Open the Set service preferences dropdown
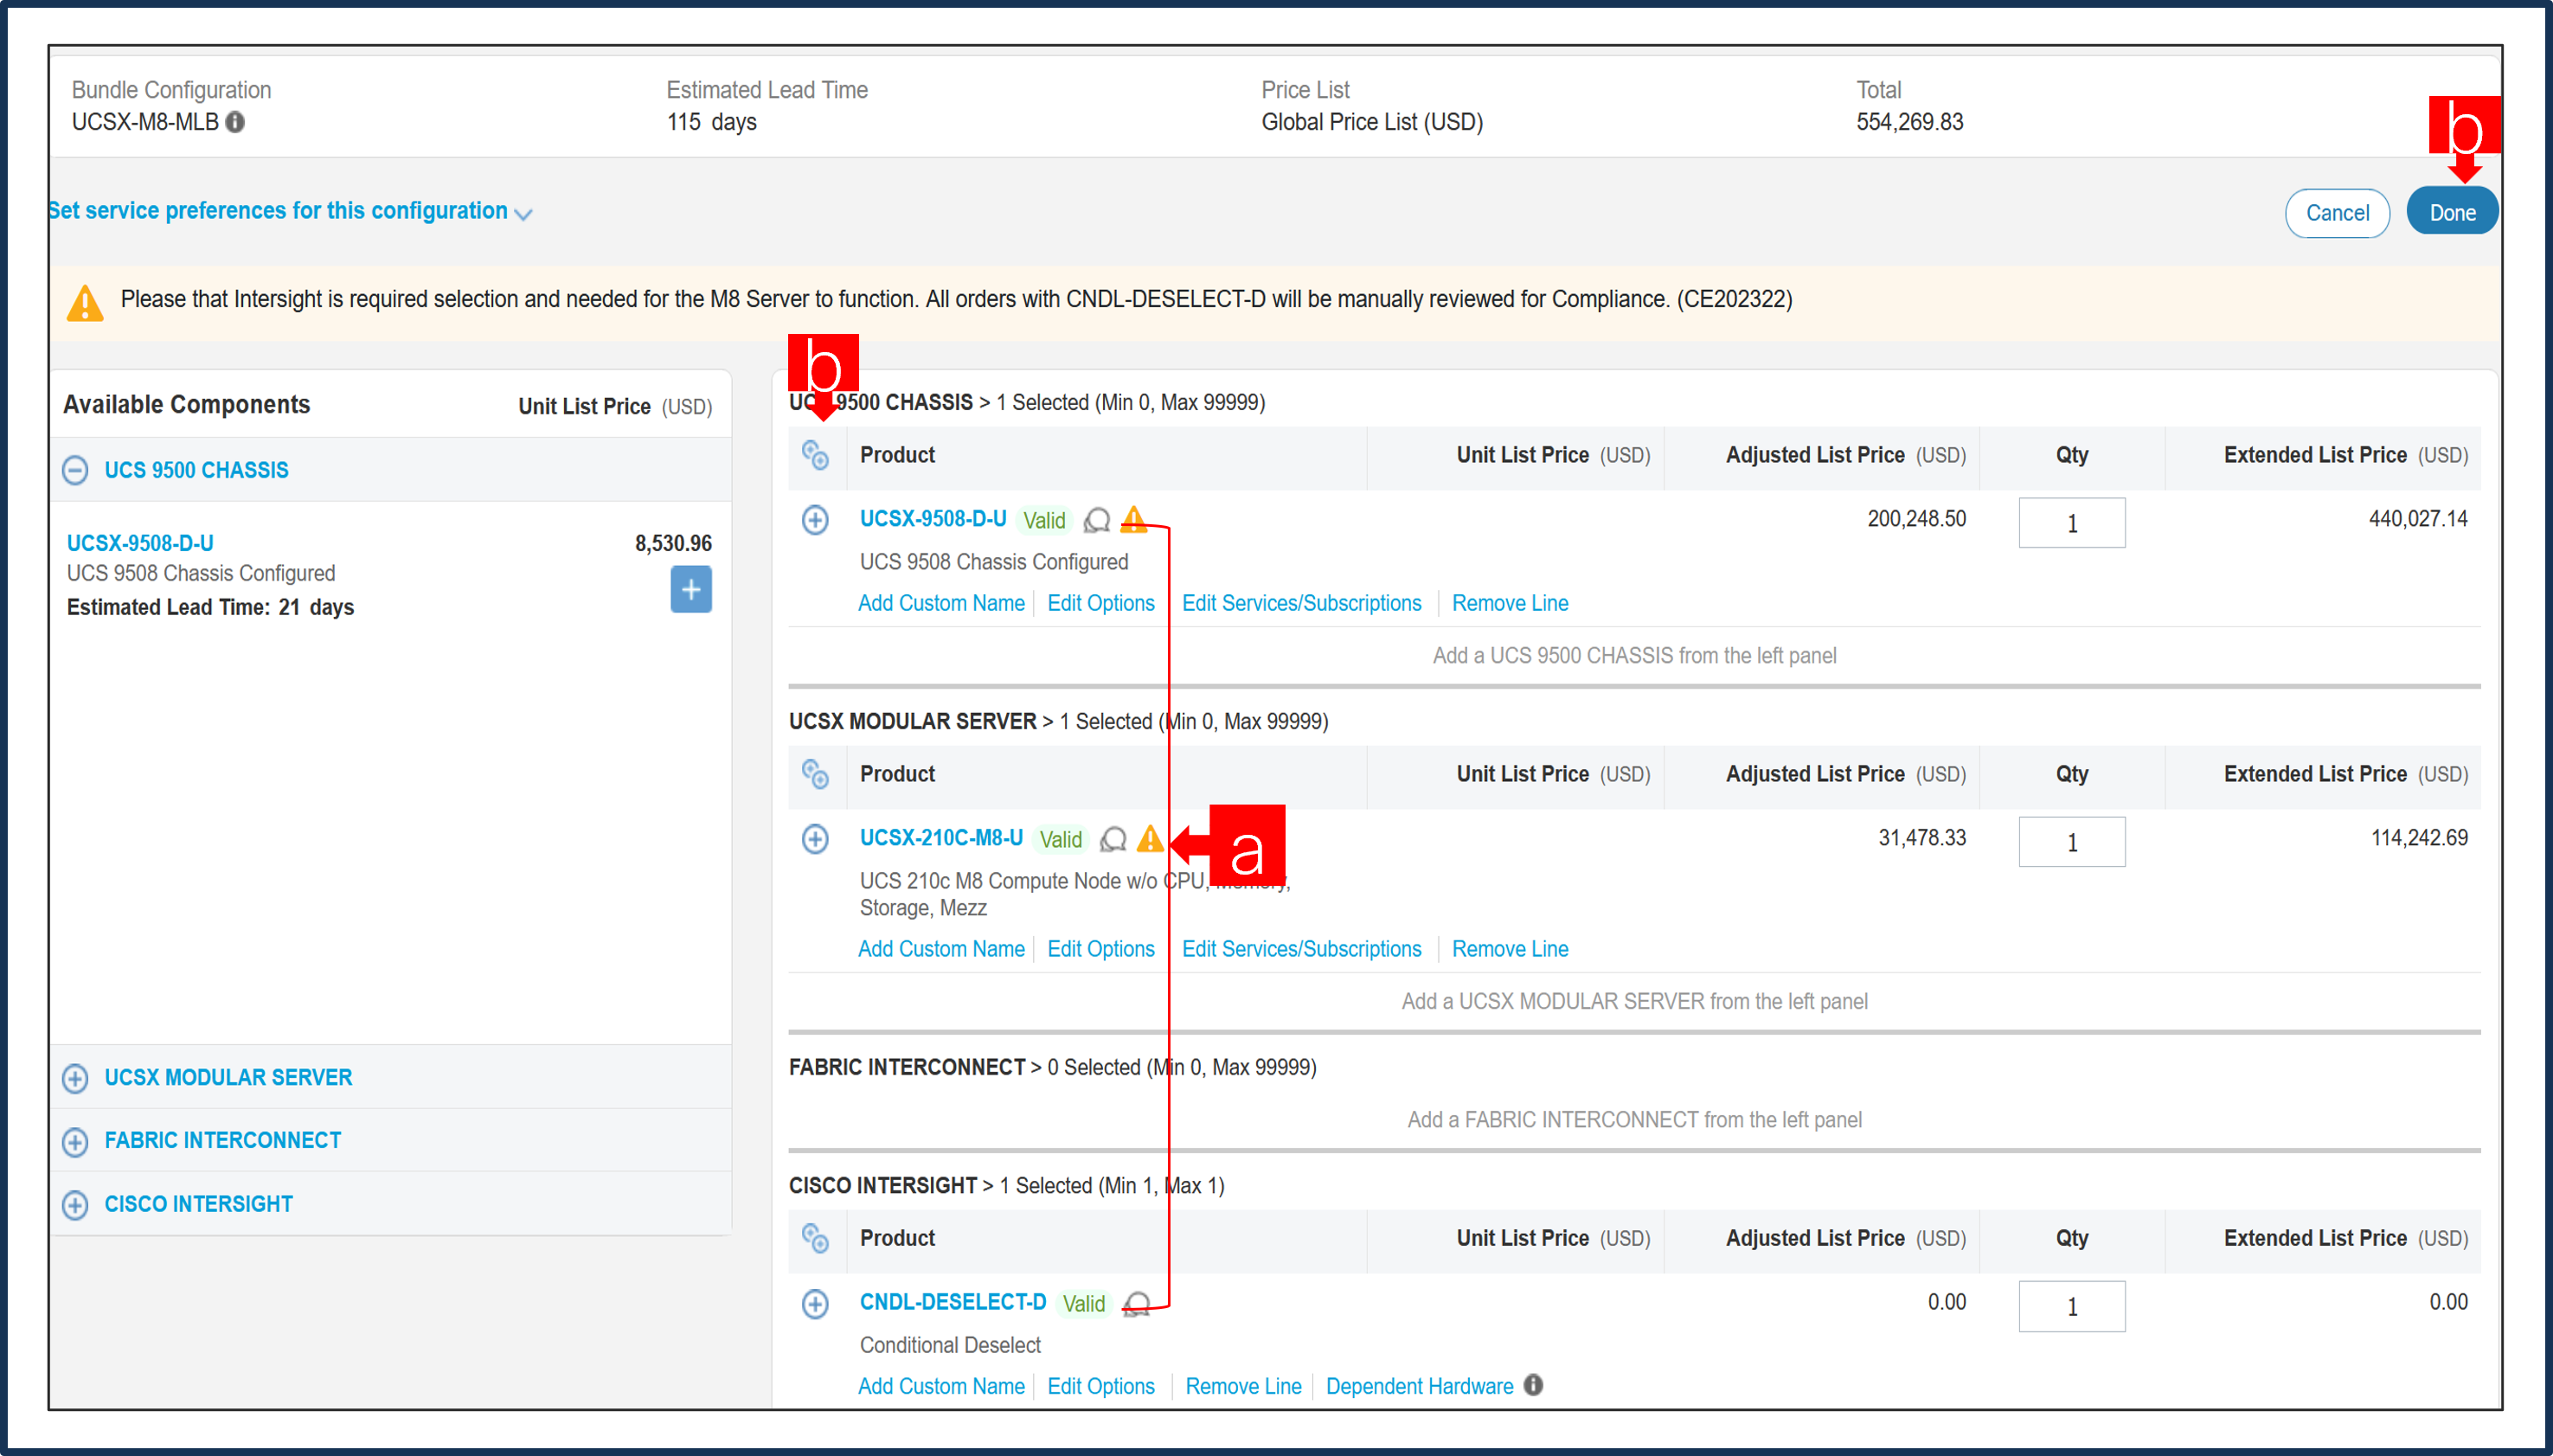This screenshot has width=2553, height=1456. pyautogui.click(x=523, y=212)
